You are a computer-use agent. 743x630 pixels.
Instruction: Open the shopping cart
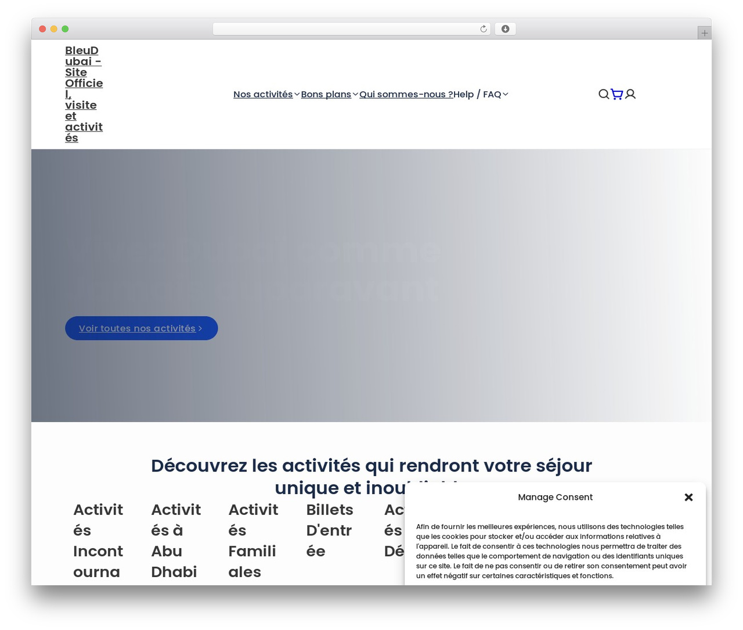(617, 94)
